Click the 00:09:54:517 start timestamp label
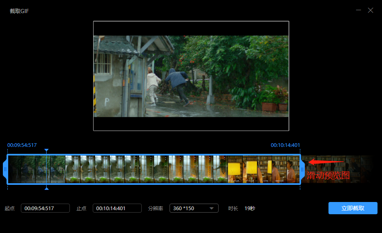This screenshot has width=382, height=233. (x=22, y=145)
